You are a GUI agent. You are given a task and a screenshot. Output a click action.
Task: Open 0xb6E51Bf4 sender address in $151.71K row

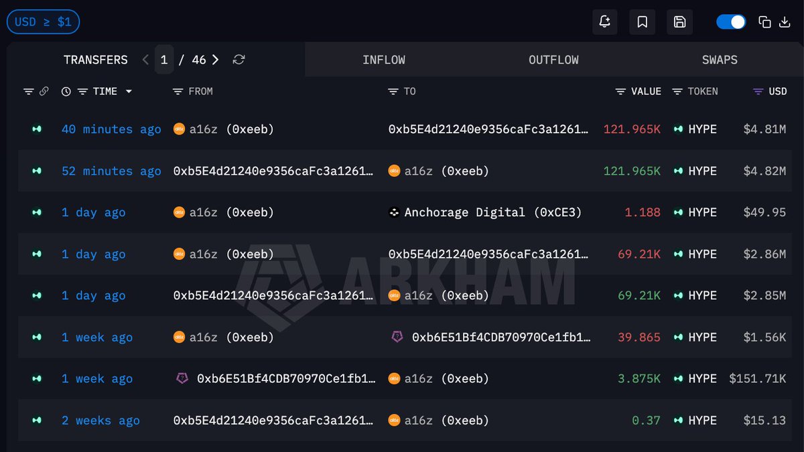coord(286,378)
